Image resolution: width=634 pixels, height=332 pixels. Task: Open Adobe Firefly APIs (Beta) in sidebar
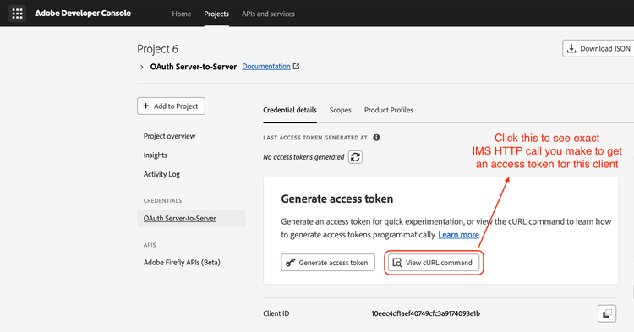coord(182,262)
